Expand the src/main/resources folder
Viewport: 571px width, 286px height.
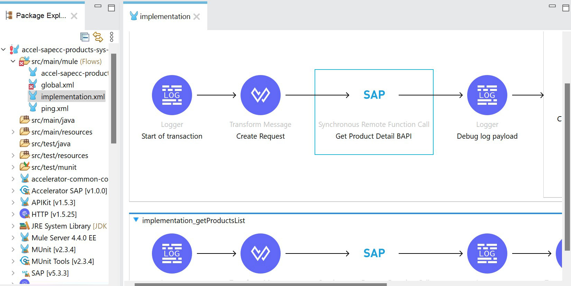coord(13,132)
